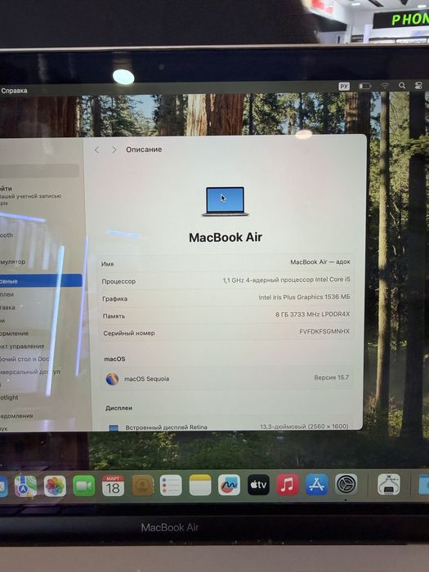Click the Графика value Intel Iris Plus Graphics
The width and height of the screenshot is (429, 572).
pyautogui.click(x=304, y=297)
